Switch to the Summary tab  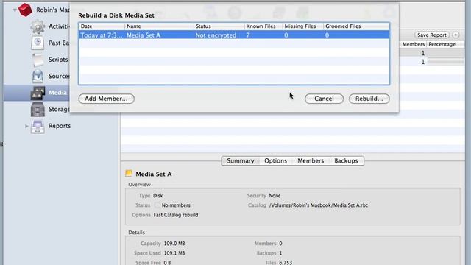point(241,160)
